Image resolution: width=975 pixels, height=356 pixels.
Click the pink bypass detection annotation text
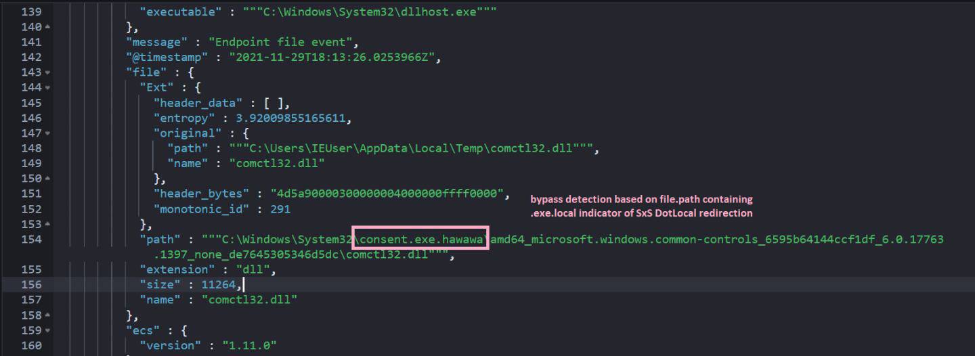[x=641, y=206]
